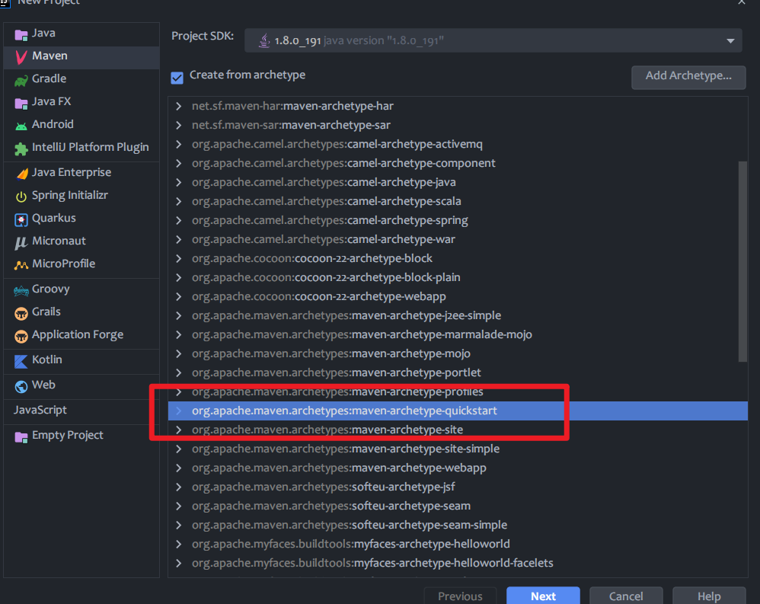The height and width of the screenshot is (604, 760).
Task: Select maven-archetype-site archetype
Action: point(458,430)
